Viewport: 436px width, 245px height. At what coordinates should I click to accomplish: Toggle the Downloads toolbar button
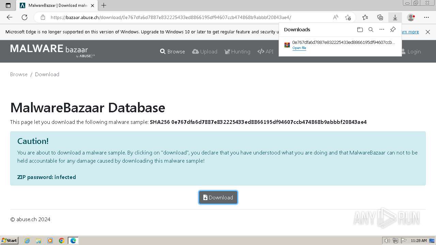tap(395, 17)
